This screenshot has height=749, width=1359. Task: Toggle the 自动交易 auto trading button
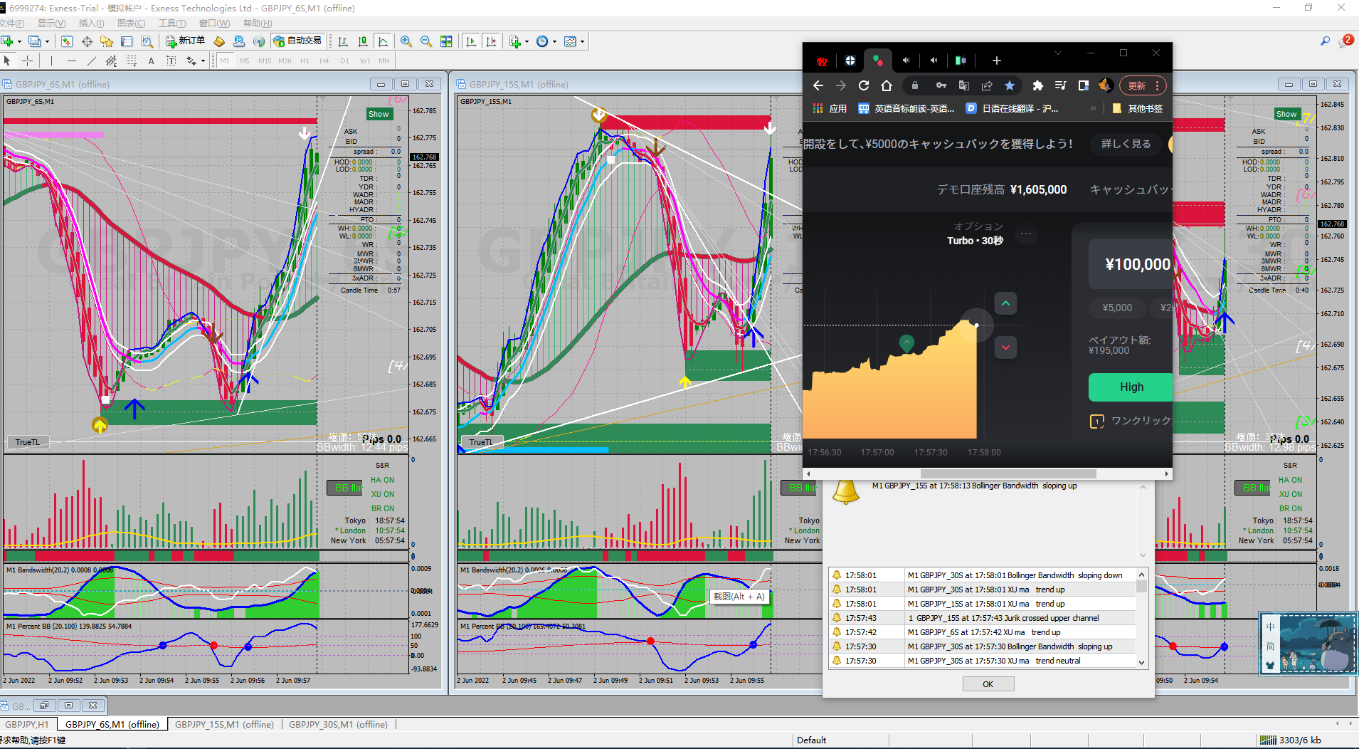coord(298,41)
